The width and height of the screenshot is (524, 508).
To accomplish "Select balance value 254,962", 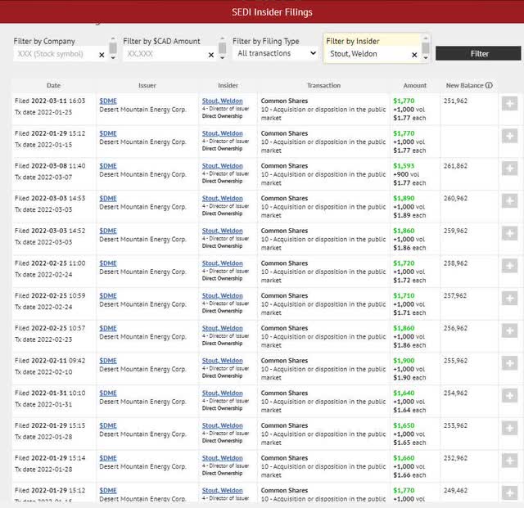I will point(455,393).
